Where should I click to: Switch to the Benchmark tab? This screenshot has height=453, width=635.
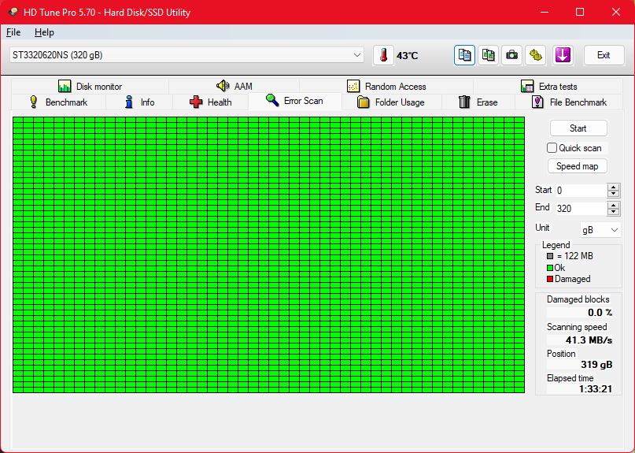57,102
